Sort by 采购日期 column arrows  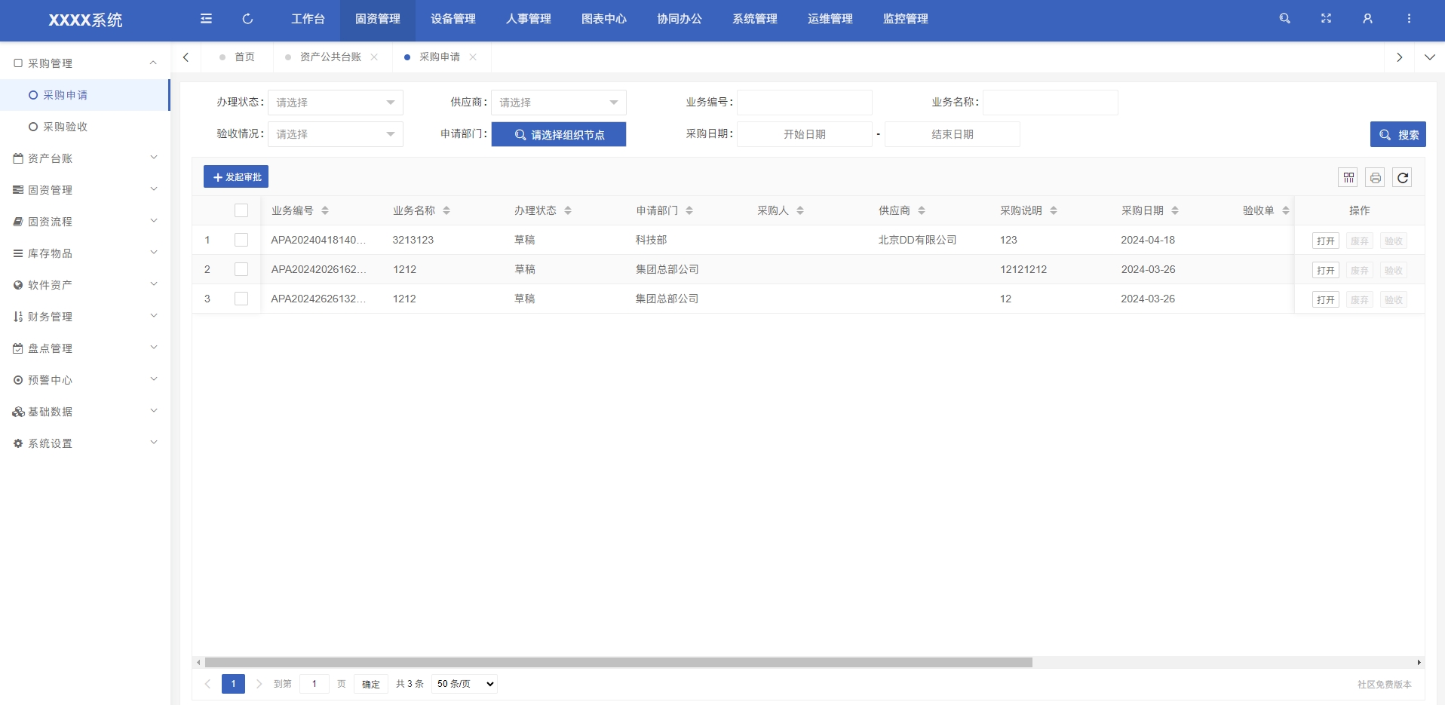point(1175,210)
